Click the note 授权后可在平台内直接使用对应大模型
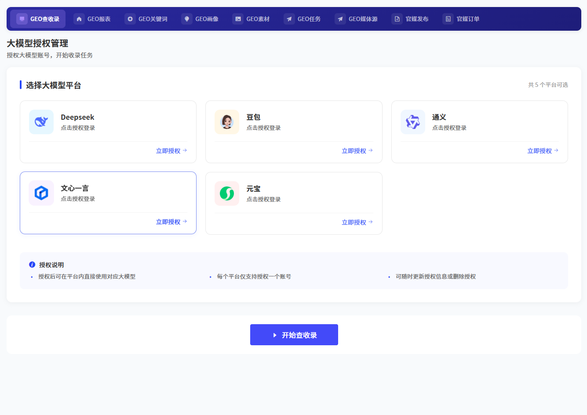Screen dimensions: 587x415 [87, 277]
